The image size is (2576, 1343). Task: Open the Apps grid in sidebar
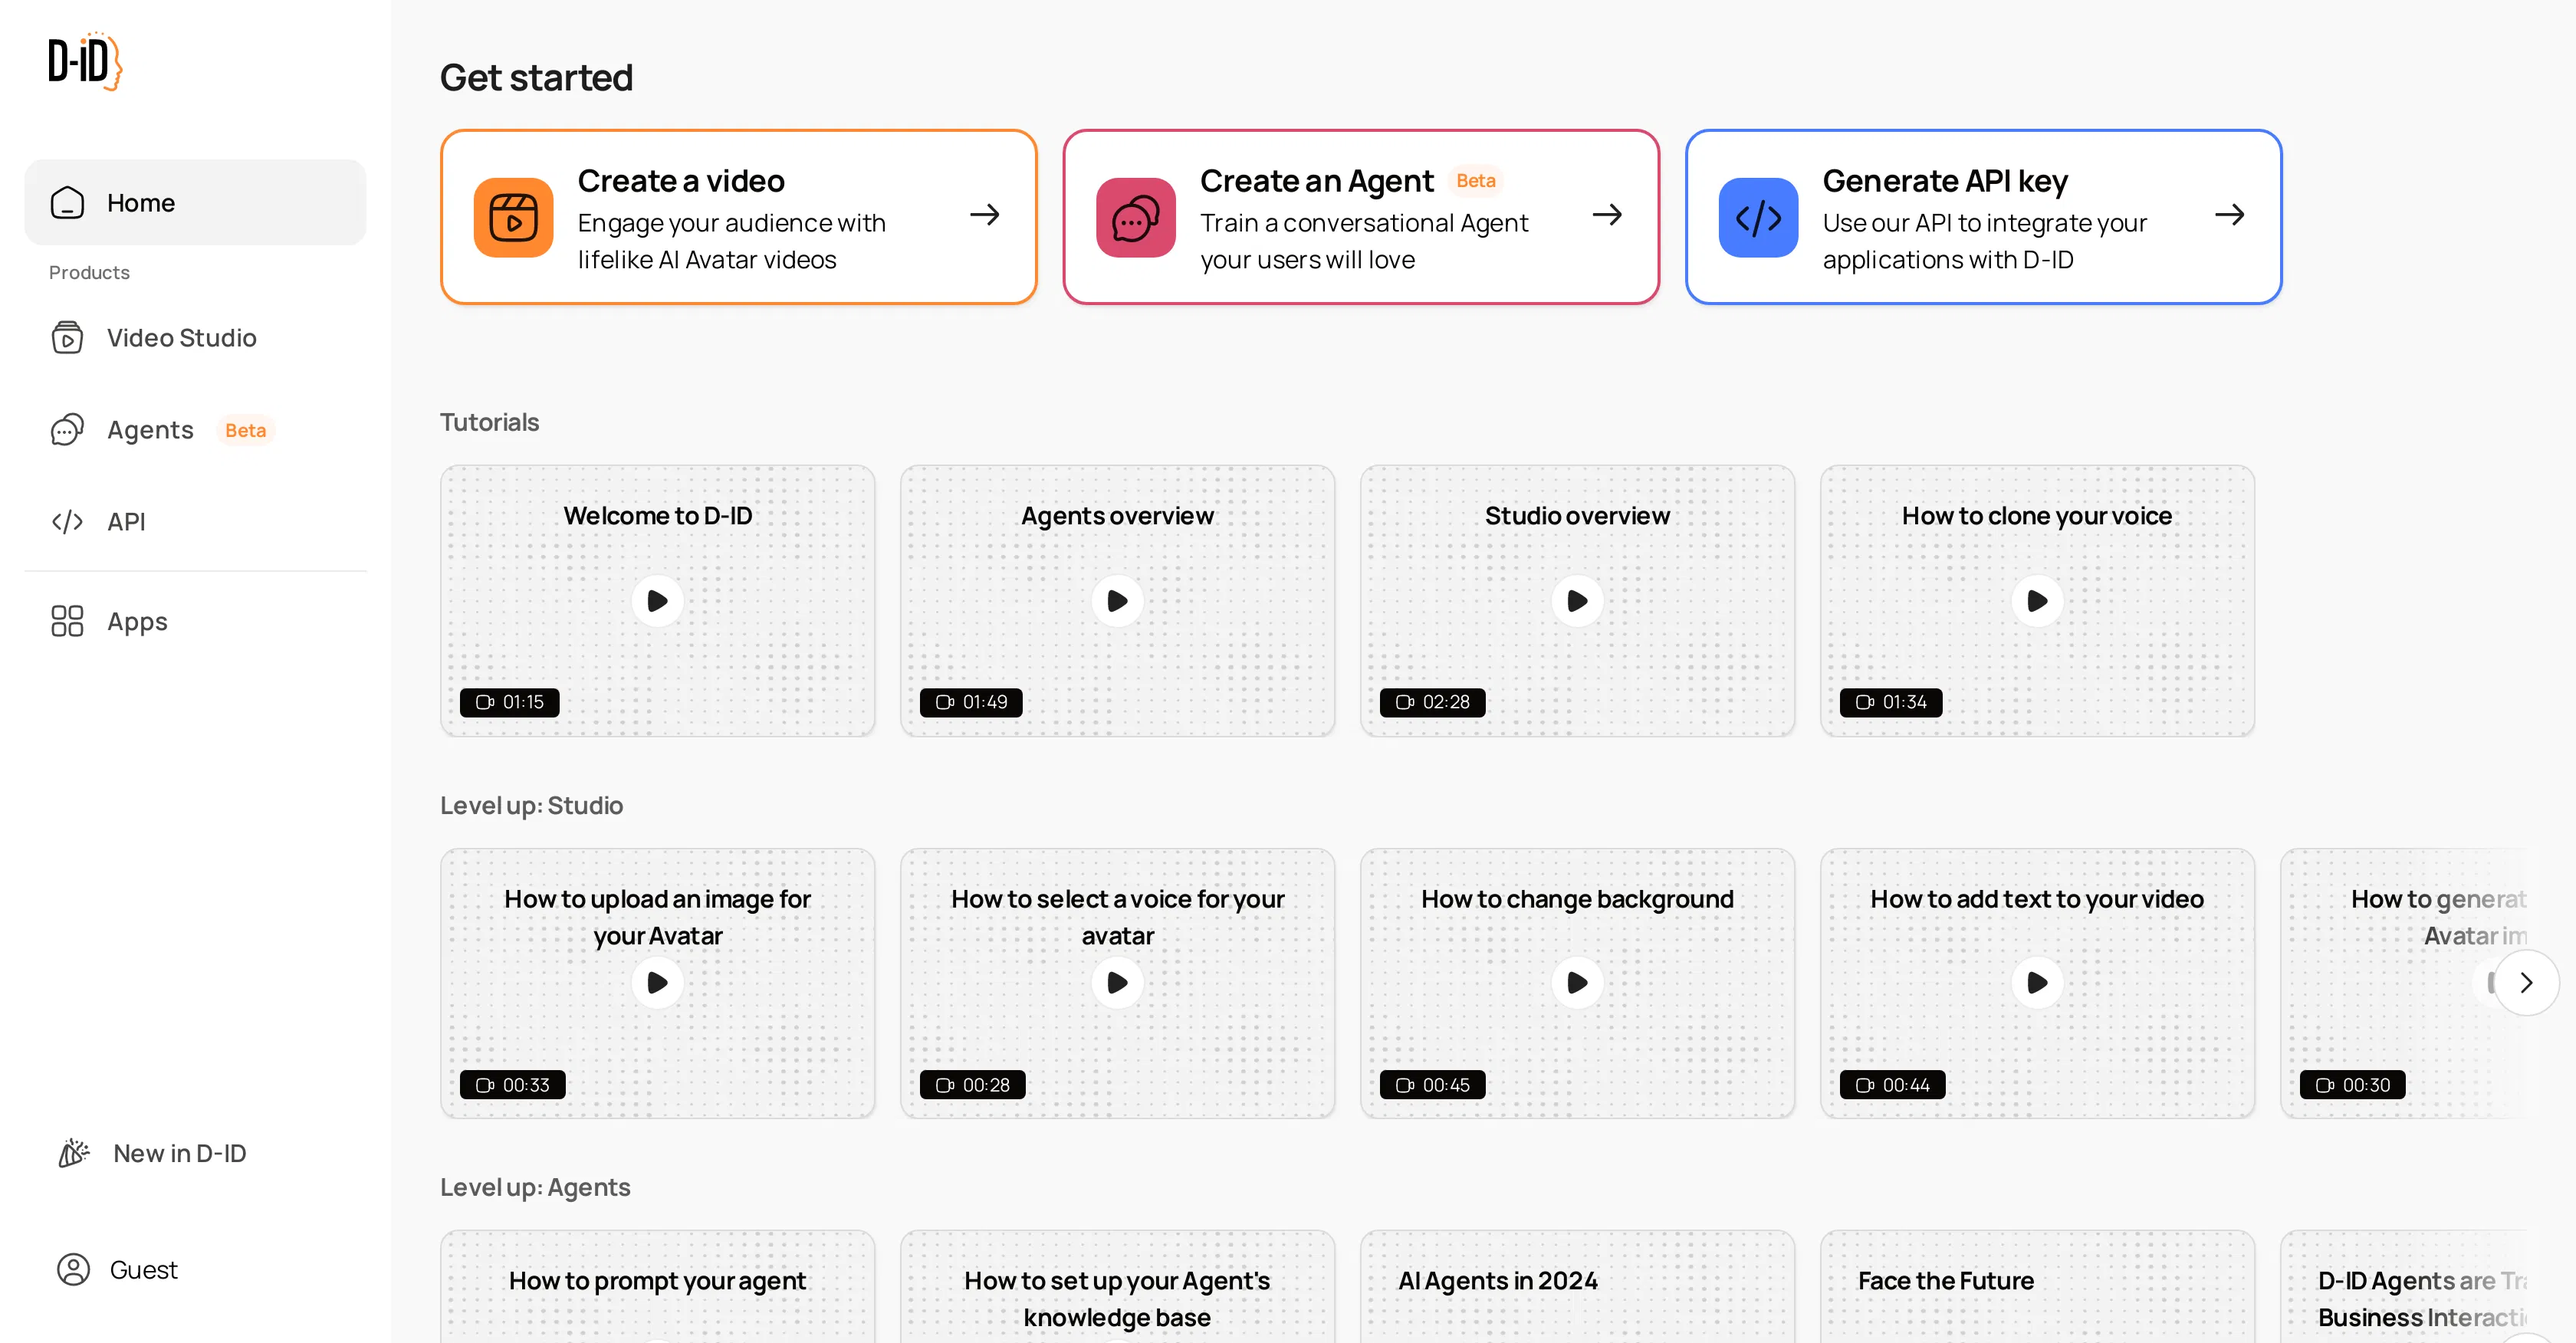click(137, 621)
